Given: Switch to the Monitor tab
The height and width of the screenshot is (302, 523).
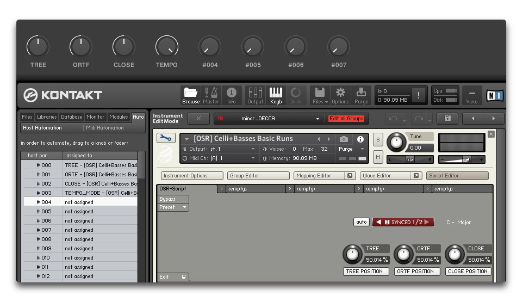Looking at the screenshot, I should click(95, 117).
